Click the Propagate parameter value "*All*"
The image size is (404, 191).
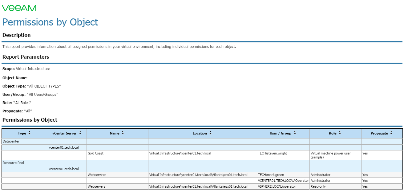click(28, 111)
